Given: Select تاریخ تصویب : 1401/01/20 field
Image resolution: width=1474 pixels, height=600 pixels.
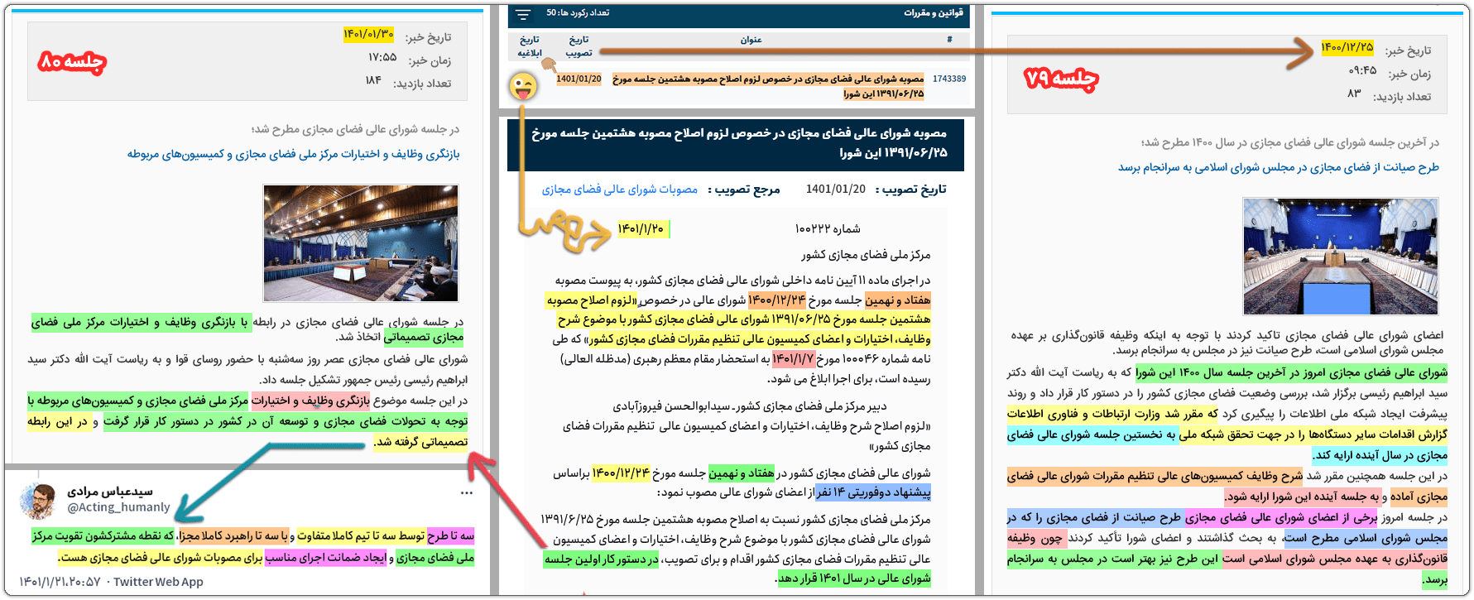Looking at the screenshot, I should pyautogui.click(x=876, y=190).
